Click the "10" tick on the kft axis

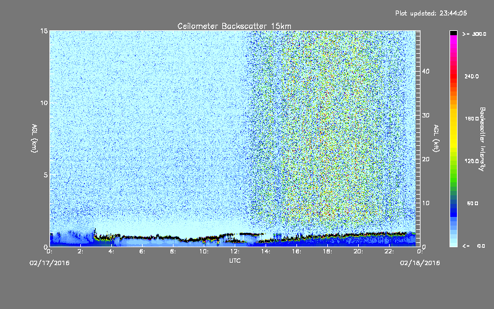pos(425,203)
